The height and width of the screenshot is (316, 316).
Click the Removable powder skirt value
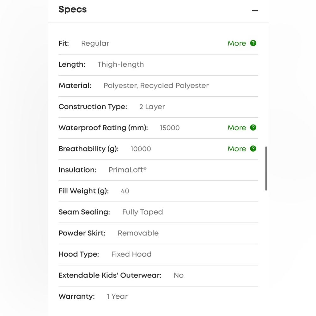138,233
